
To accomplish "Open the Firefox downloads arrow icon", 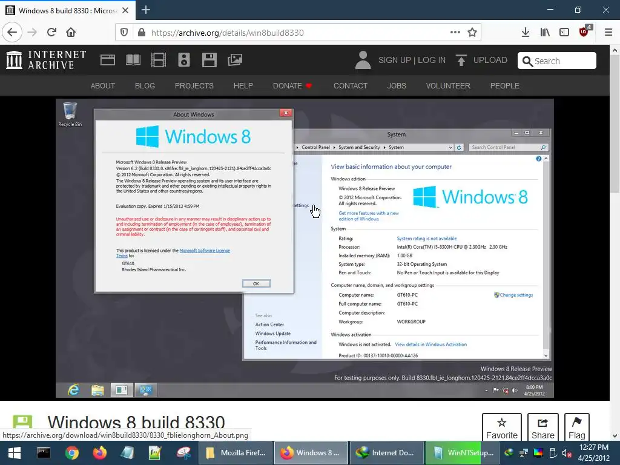I will [526, 33].
